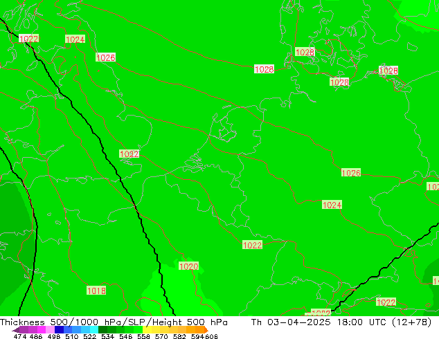The image size is (439, 339).
Task: Select the 1024 label below the right-side 1026
Action: point(332,205)
